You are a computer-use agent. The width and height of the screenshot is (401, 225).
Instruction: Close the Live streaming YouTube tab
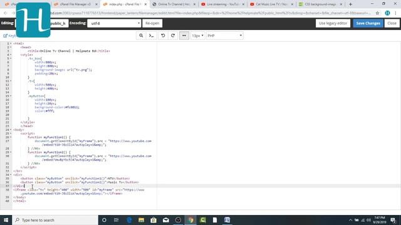243,4
